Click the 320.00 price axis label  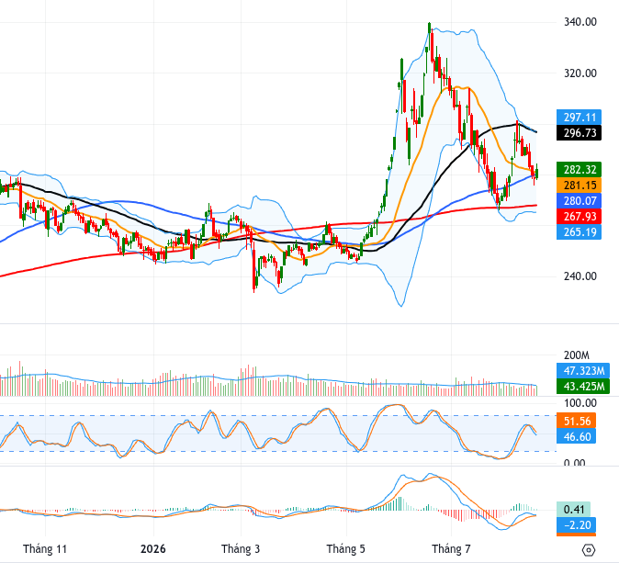[580, 73]
